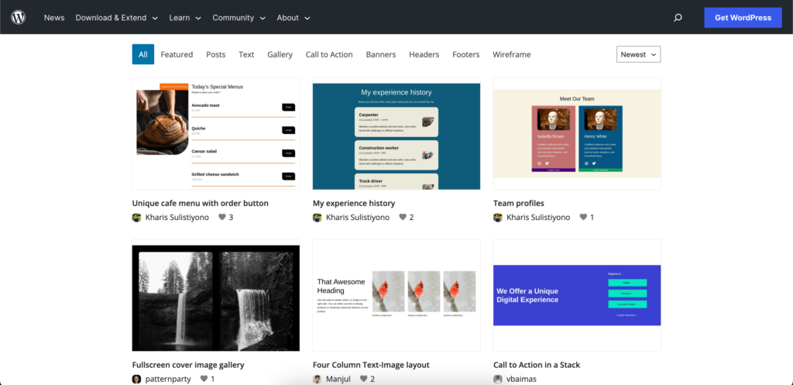Open Team profiles pattern title
The image size is (793, 385).
(518, 203)
